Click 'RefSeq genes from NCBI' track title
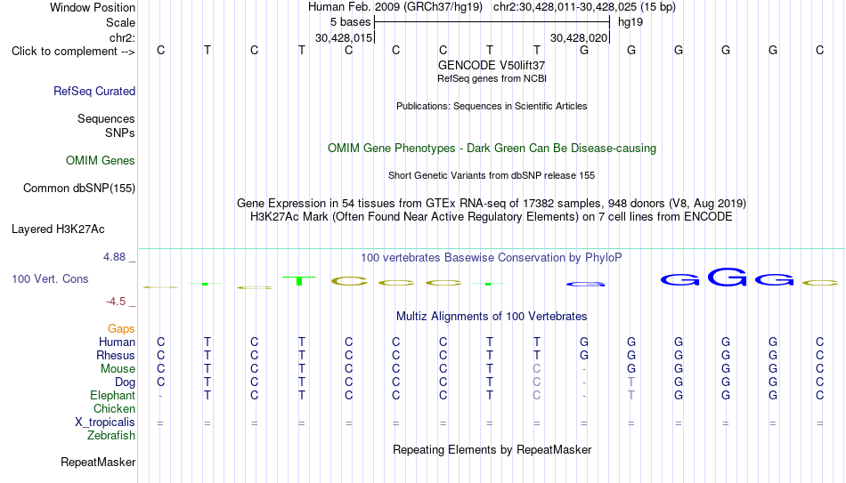 tap(492, 78)
